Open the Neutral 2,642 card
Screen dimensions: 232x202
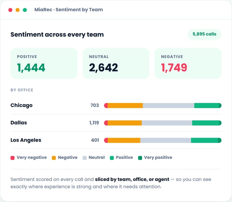pos(116,64)
